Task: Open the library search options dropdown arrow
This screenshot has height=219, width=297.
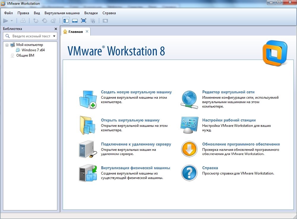Action: tap(54, 36)
